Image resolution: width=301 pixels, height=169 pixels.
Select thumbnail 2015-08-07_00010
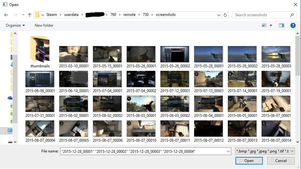click(x=141, y=128)
